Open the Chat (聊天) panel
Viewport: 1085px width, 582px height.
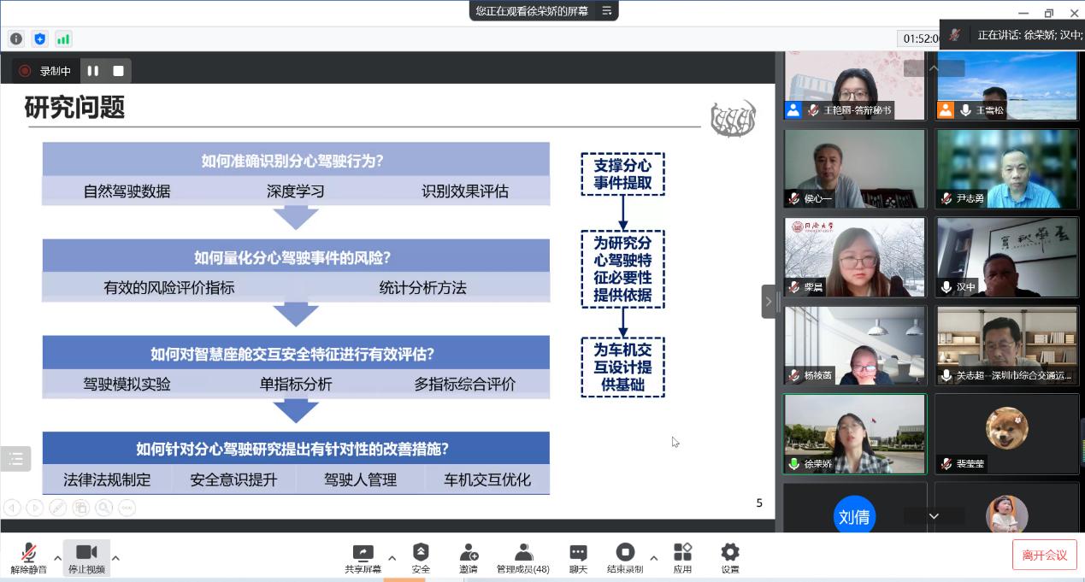coord(578,557)
